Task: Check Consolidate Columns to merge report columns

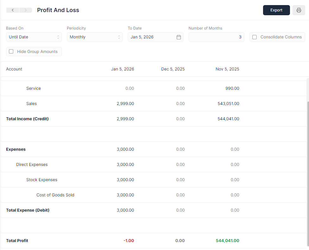Action: [254, 37]
